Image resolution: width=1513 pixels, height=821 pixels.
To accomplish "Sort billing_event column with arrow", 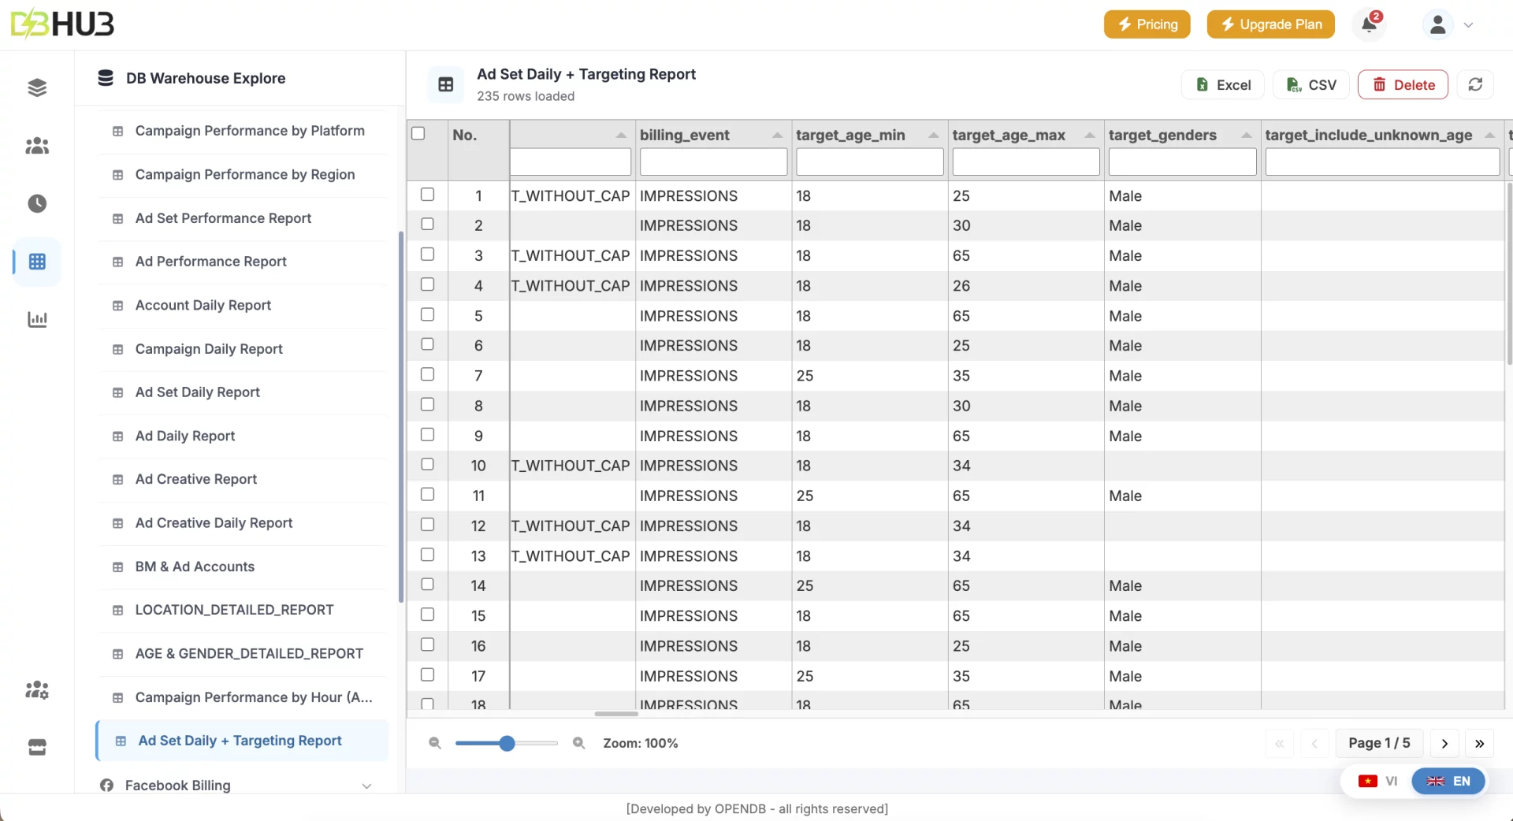I will pos(777,136).
